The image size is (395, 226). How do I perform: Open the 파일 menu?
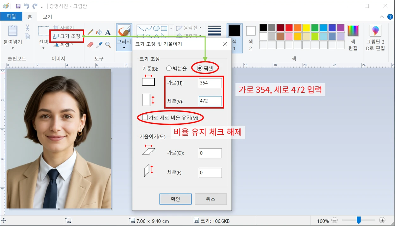pyautogui.click(x=11, y=16)
